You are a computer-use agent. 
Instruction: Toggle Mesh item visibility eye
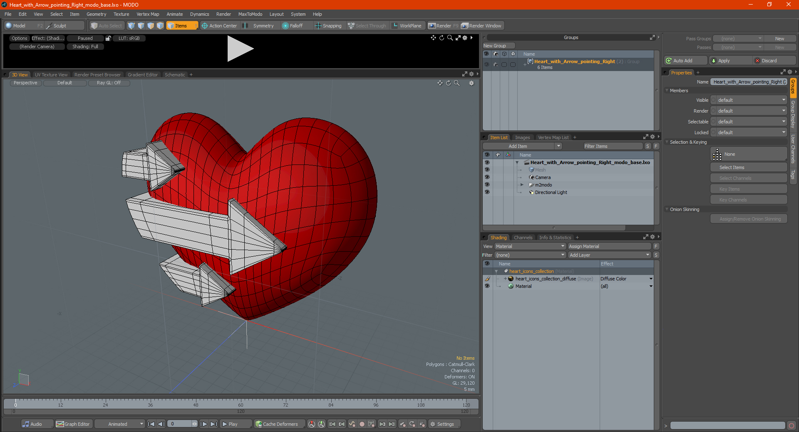pyautogui.click(x=487, y=170)
